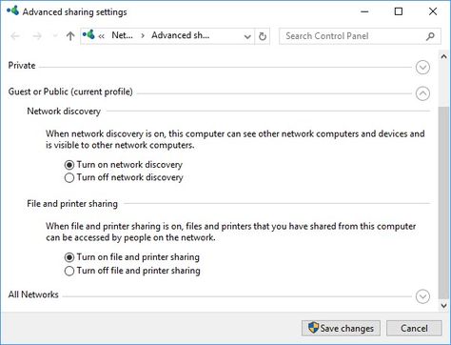Open the address bar history dropdown
Image resolution: width=451 pixels, height=345 pixels.
(247, 37)
